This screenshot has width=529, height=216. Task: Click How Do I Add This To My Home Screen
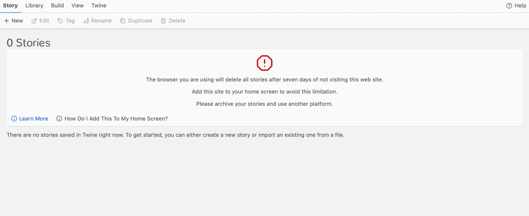pyautogui.click(x=116, y=119)
